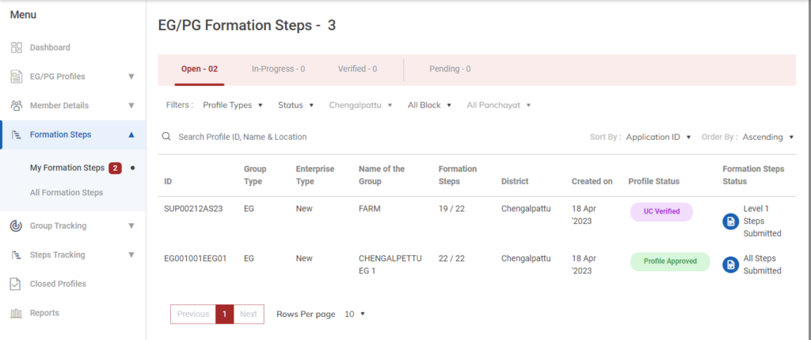
Task: Change Order By Ascending dropdown
Action: pyautogui.click(x=767, y=137)
